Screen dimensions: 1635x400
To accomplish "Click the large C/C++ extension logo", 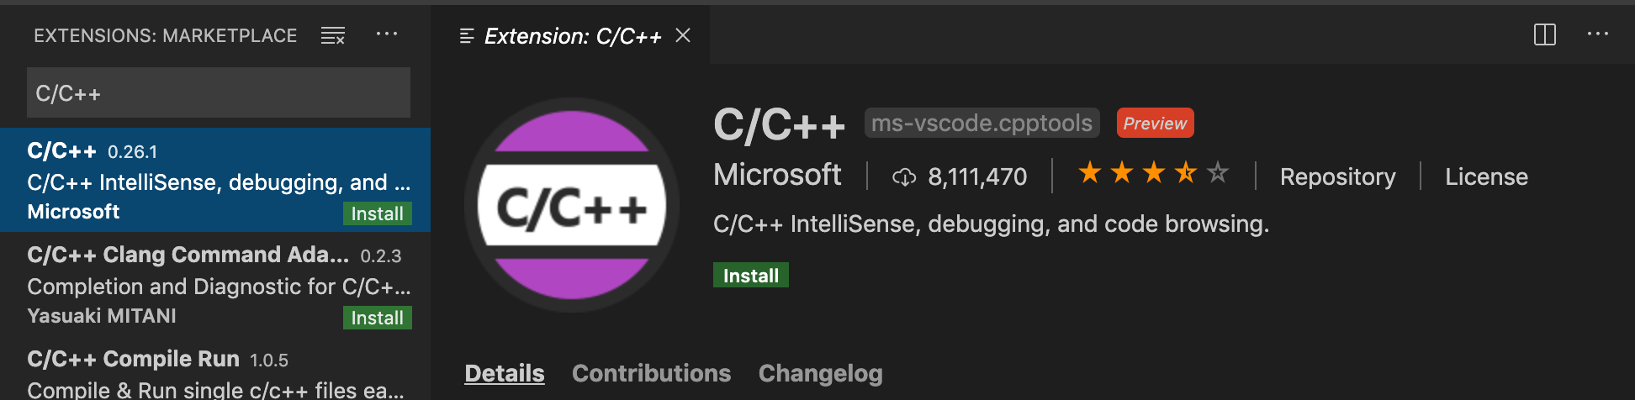I will (x=572, y=206).
